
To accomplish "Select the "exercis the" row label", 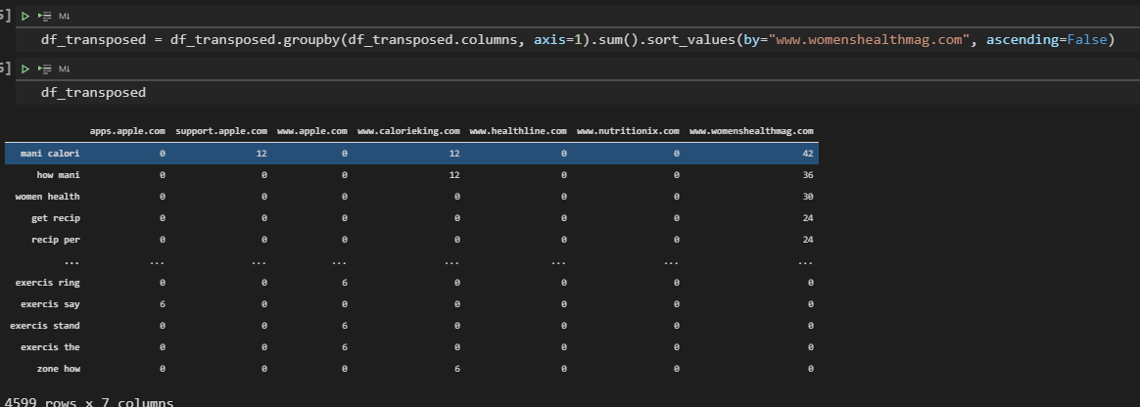I will click(x=50, y=347).
